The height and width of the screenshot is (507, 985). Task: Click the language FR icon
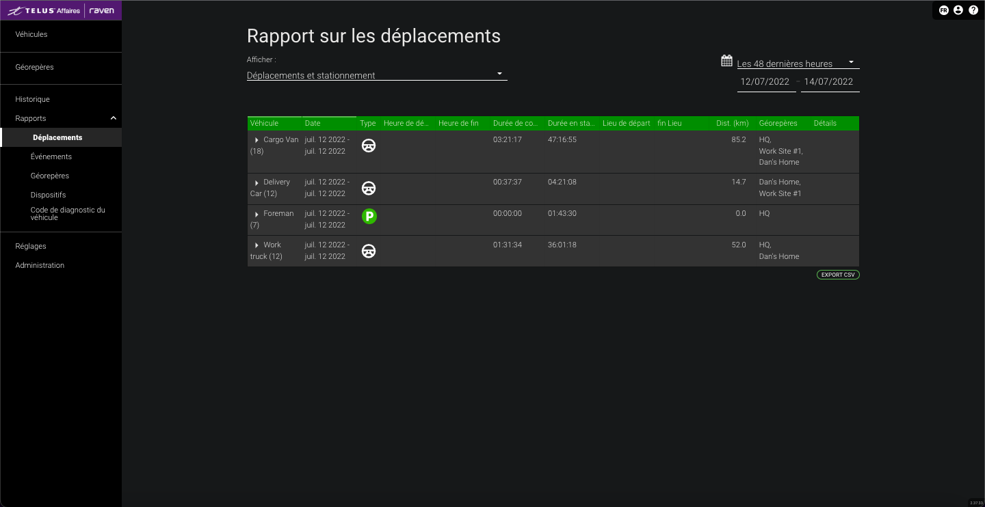944,10
